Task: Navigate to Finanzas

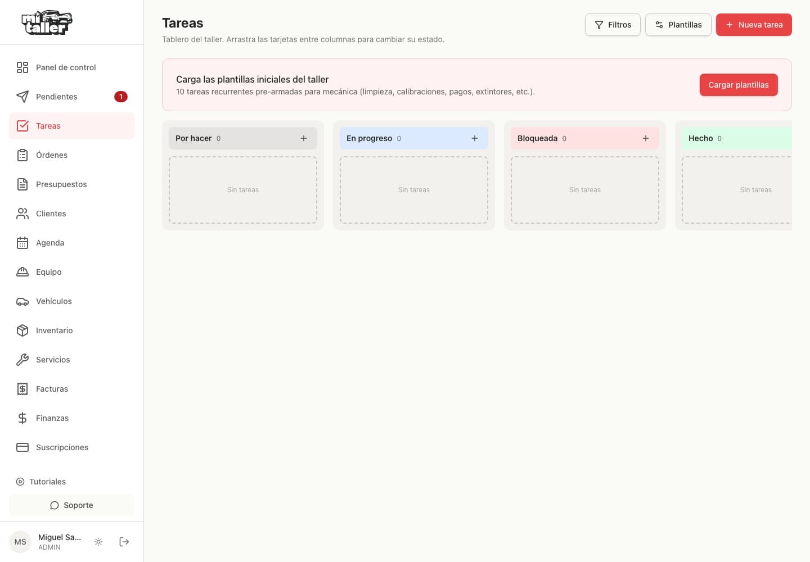Action: [71, 418]
